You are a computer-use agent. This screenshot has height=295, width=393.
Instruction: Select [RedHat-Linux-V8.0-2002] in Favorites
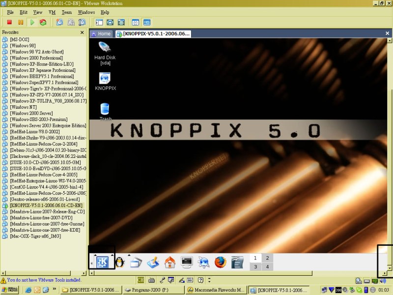click(35, 132)
